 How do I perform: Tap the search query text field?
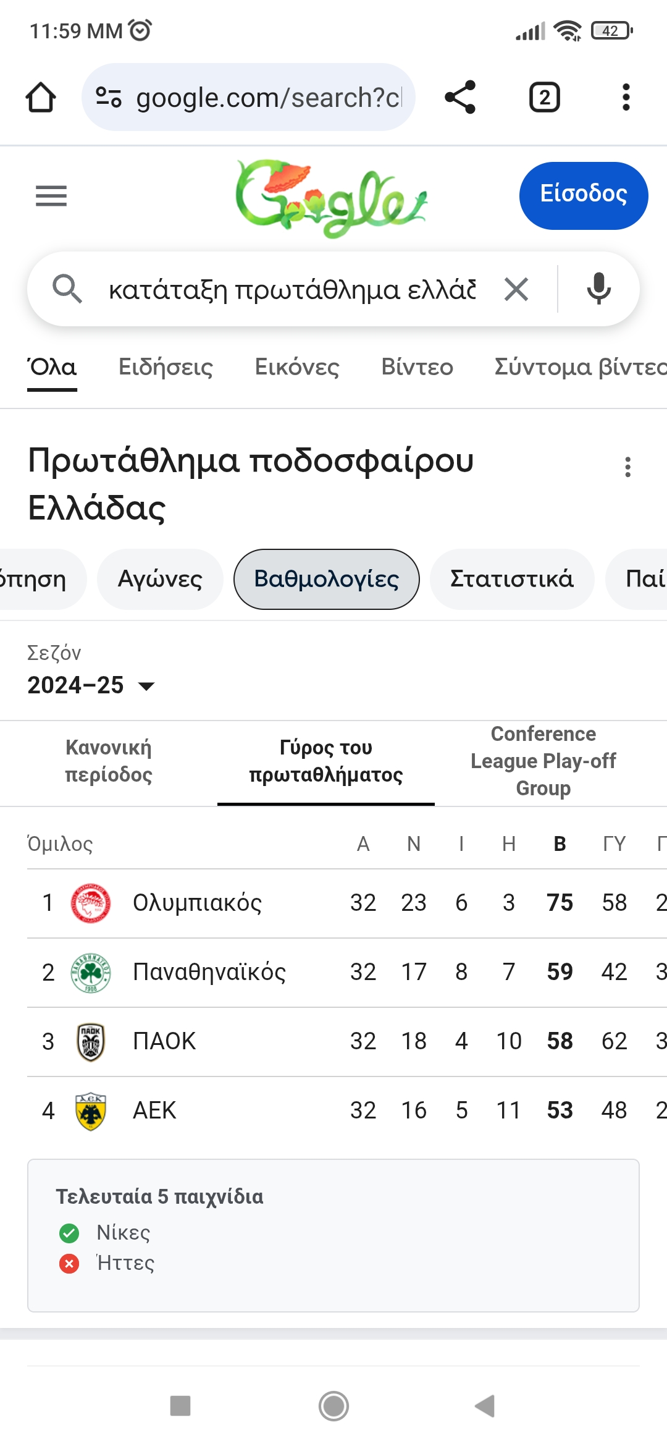click(292, 289)
